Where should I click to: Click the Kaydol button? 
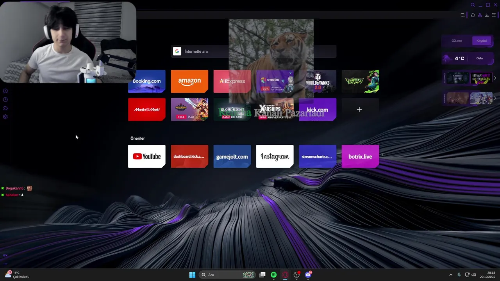coord(482,41)
